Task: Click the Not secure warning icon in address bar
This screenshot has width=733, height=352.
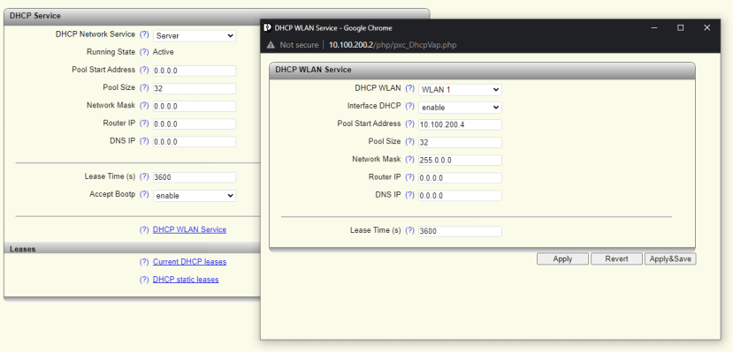Action: pos(271,45)
